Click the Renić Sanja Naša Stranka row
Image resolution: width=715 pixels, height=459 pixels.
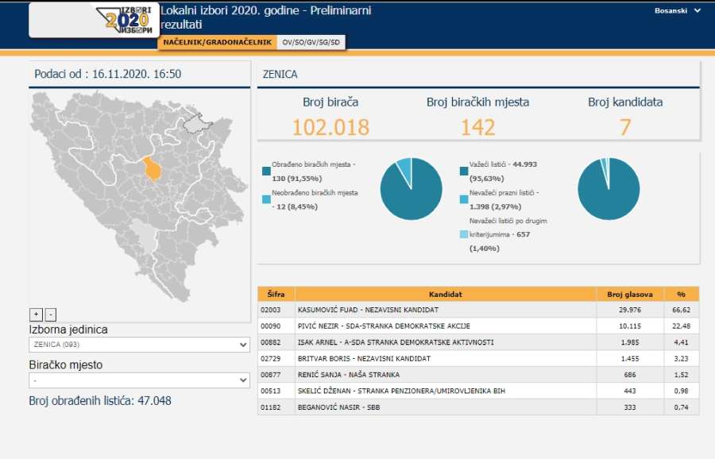[x=445, y=375]
